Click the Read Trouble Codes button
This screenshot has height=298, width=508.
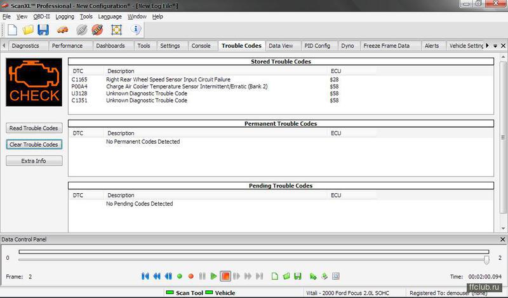pyautogui.click(x=34, y=128)
